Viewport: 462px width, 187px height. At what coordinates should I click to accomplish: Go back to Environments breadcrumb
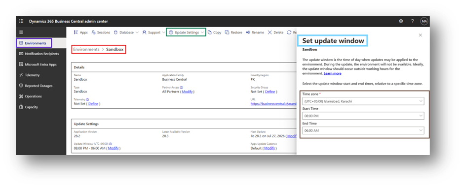[86, 49]
